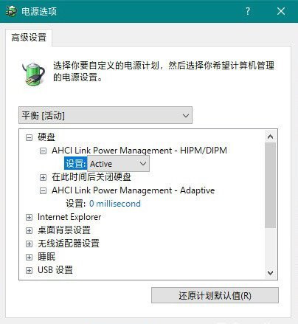Open the Active setting dropdown
Viewport: 298px width, 324px height.
118,164
